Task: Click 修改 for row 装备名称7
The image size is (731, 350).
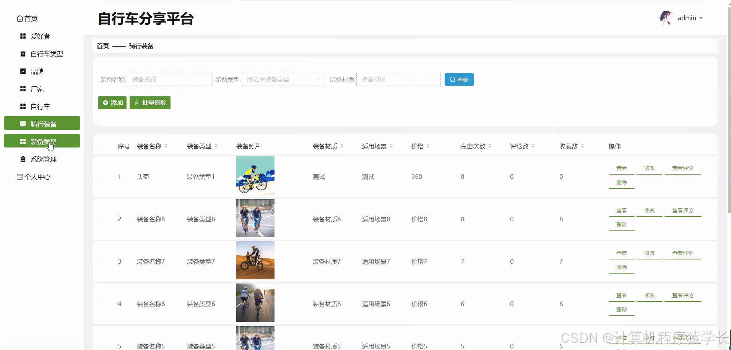Action: pyautogui.click(x=650, y=253)
